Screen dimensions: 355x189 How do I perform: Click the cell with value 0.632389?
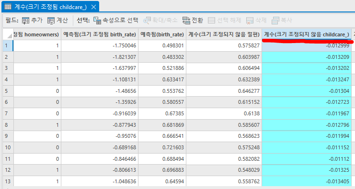tap(224, 79)
